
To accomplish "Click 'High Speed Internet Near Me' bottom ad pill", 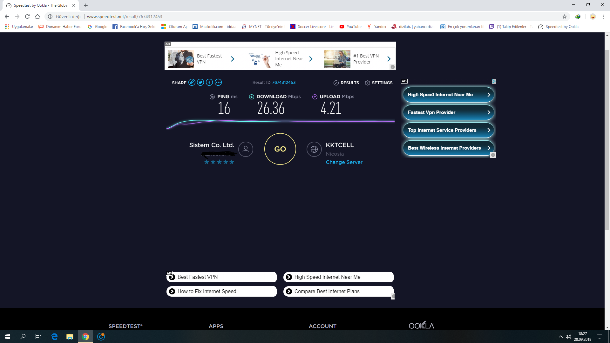I will pos(339,277).
